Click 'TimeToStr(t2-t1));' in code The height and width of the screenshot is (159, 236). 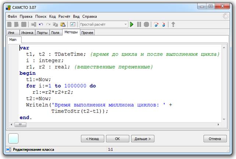80,111
